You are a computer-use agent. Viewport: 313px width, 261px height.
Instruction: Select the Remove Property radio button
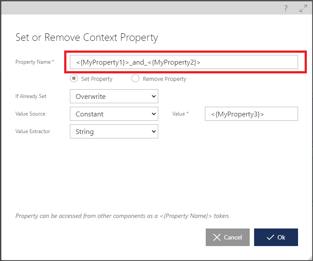(135, 79)
